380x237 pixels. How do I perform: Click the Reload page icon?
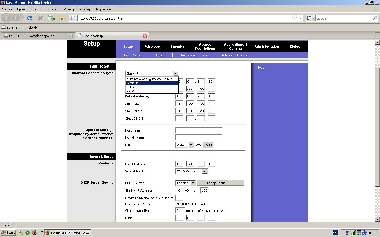tap(30, 18)
